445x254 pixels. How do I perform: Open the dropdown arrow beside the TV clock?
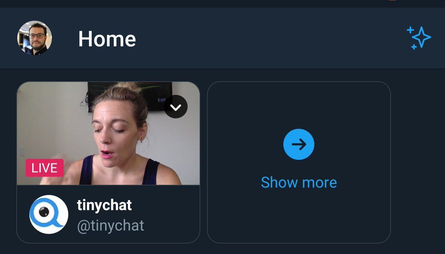tap(176, 107)
